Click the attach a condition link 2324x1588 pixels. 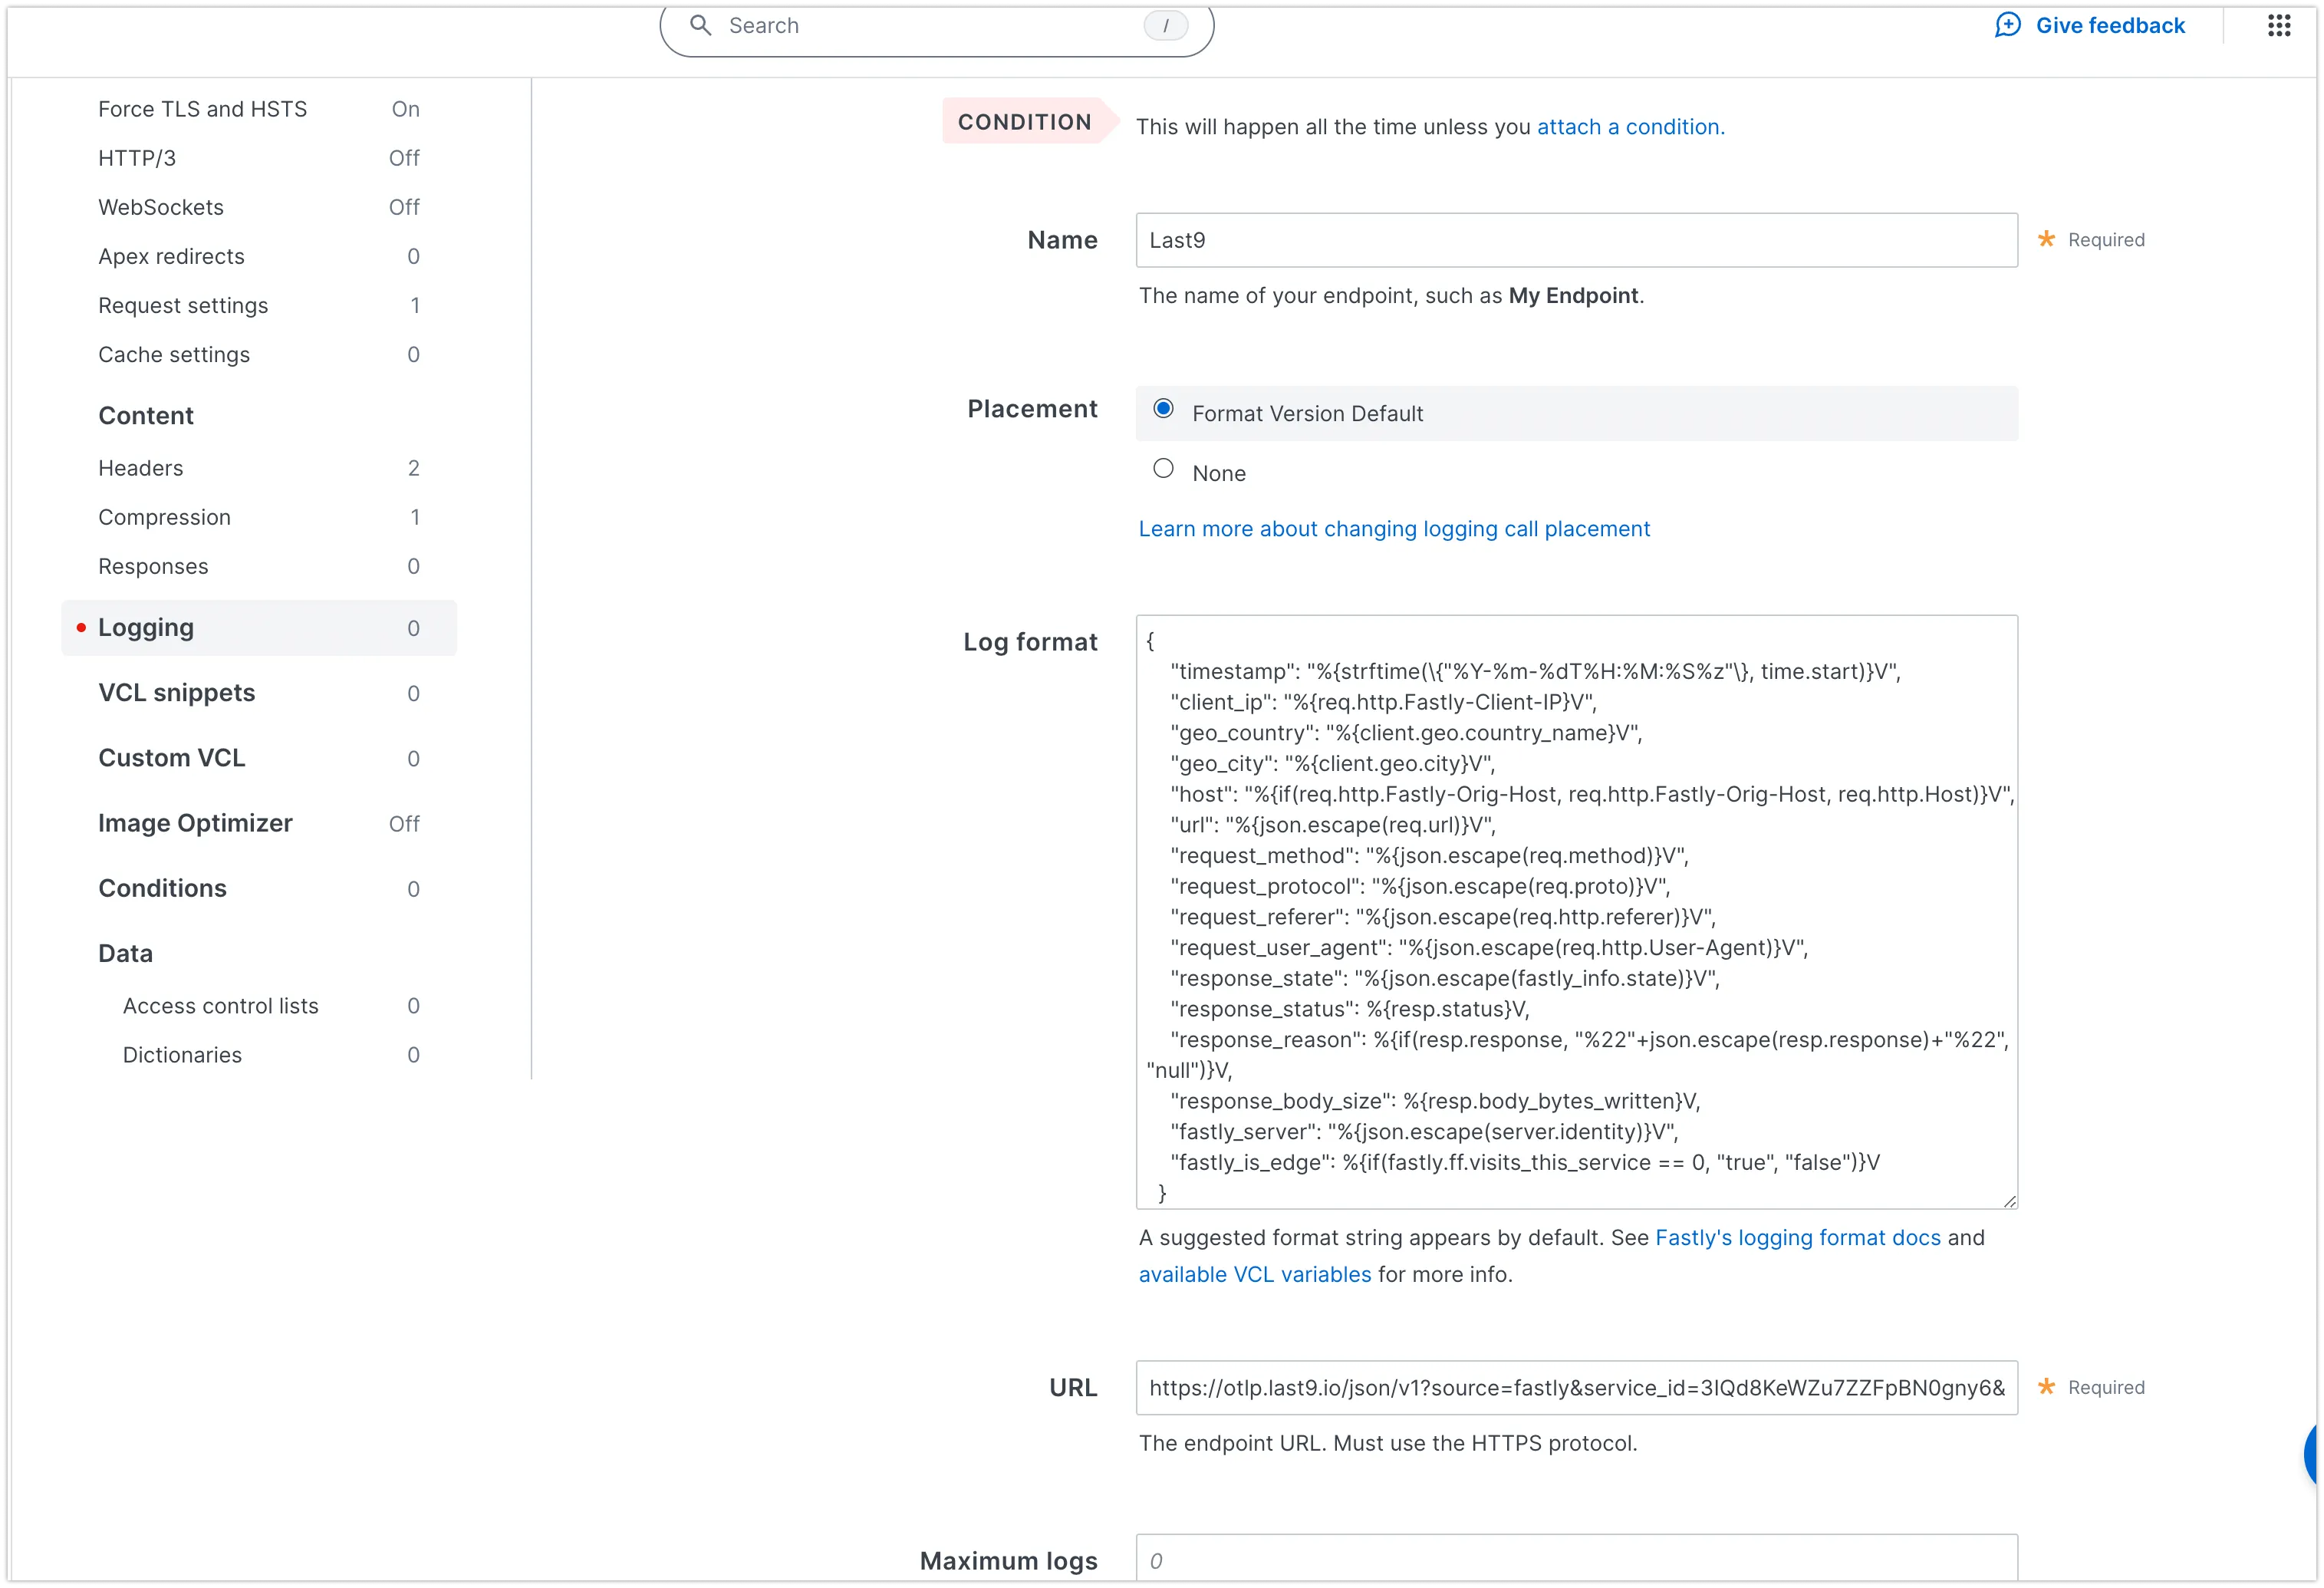click(x=1630, y=127)
